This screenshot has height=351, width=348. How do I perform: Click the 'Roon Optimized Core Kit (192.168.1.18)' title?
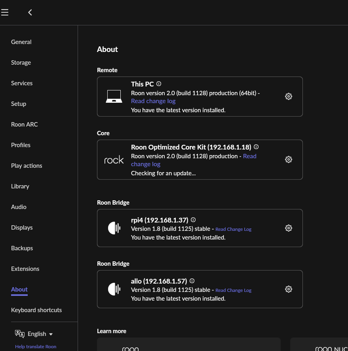191,147
